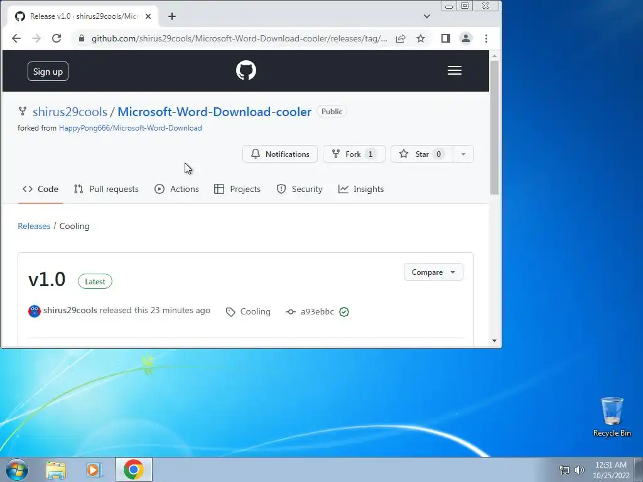
Task: Click shirus29cools avatar in release info
Action: point(35,311)
